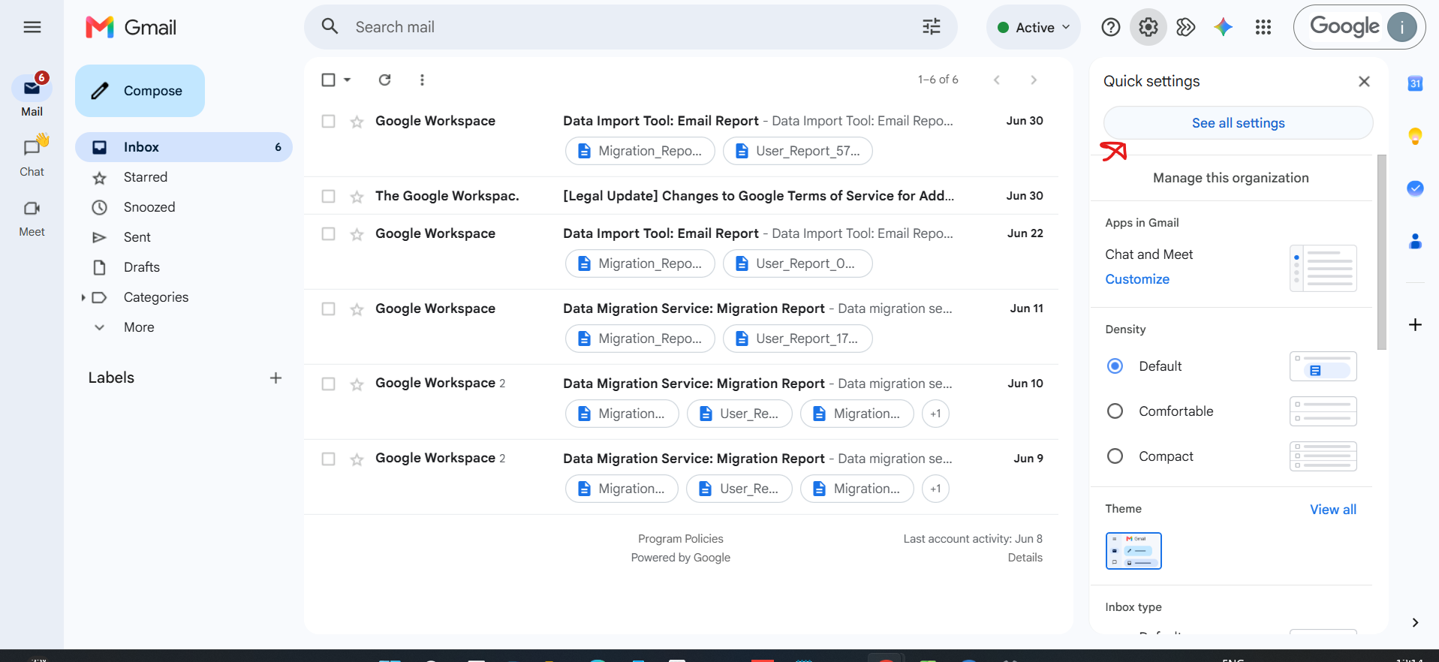Image resolution: width=1439 pixels, height=662 pixels.
Task: Click the search magnifier icon
Action: click(x=330, y=27)
